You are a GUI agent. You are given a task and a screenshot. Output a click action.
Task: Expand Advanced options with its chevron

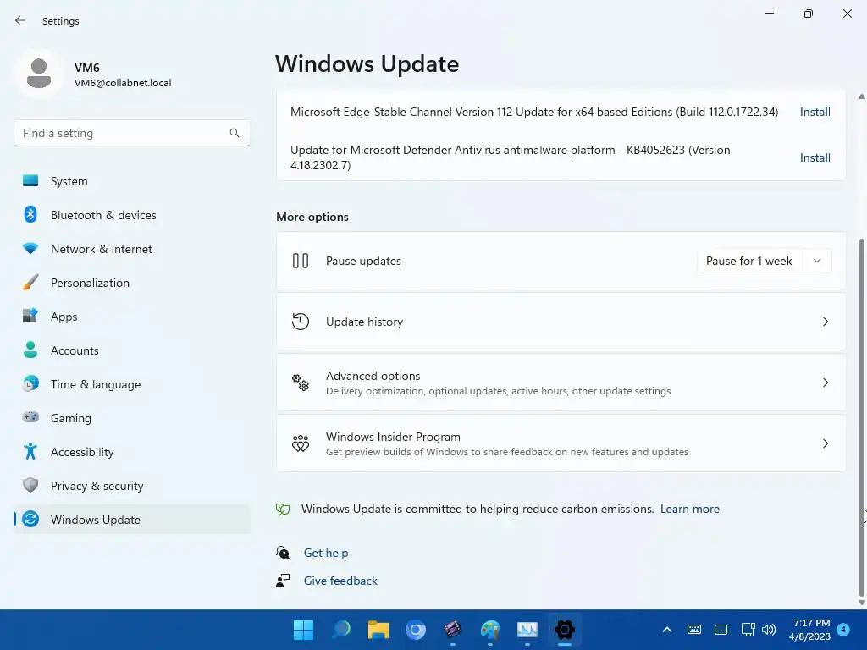(x=825, y=383)
